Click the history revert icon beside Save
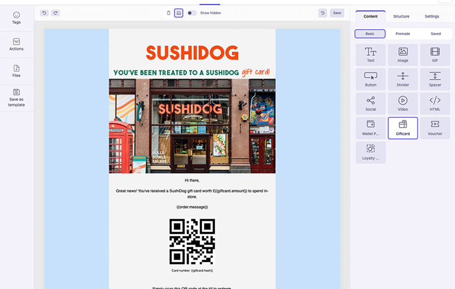This screenshot has width=455, height=289. pos(323,13)
